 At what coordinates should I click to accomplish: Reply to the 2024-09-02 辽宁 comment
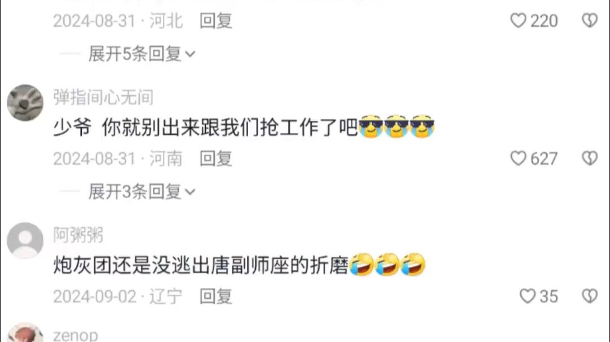pos(216,296)
